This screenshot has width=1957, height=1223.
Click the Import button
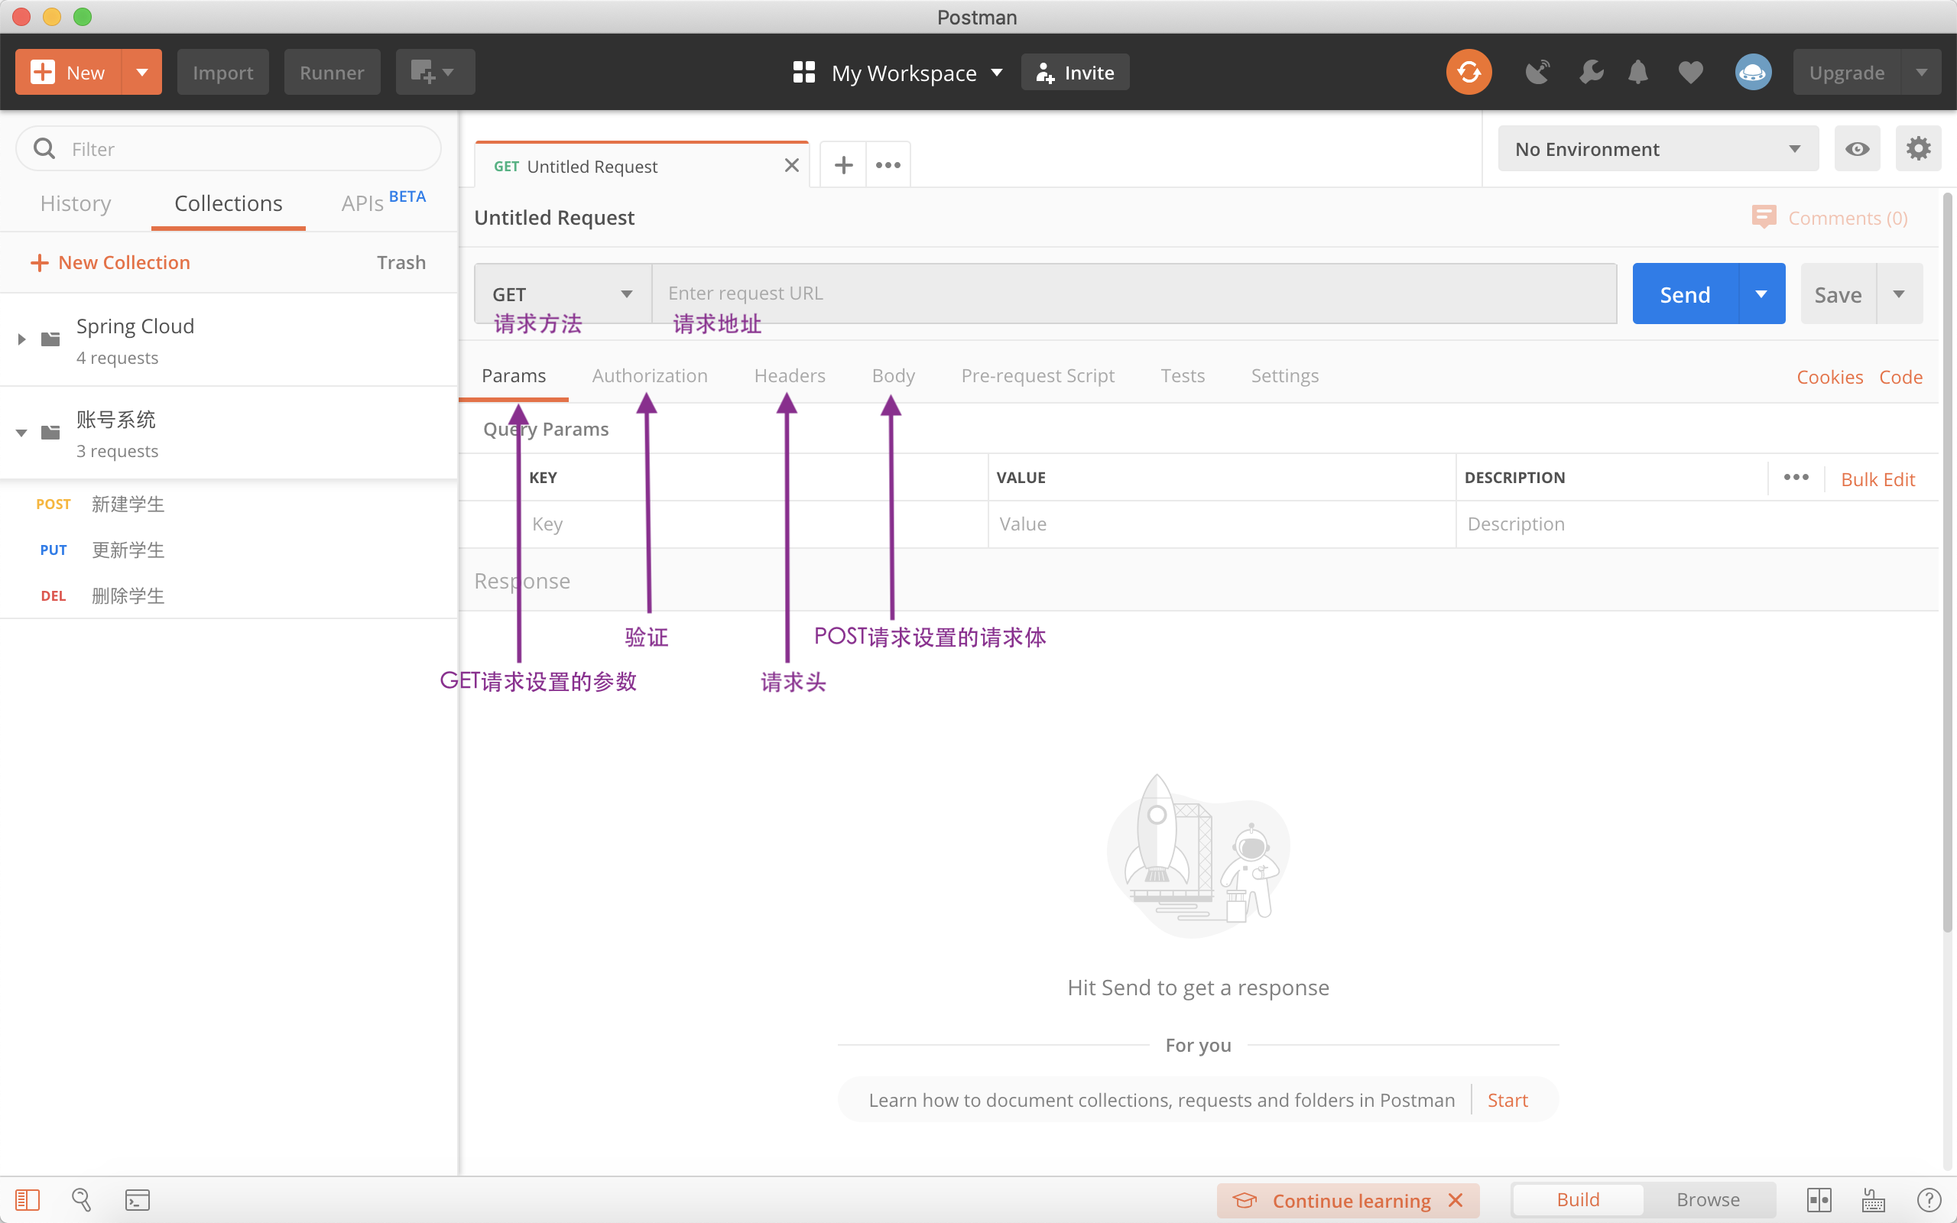222,72
